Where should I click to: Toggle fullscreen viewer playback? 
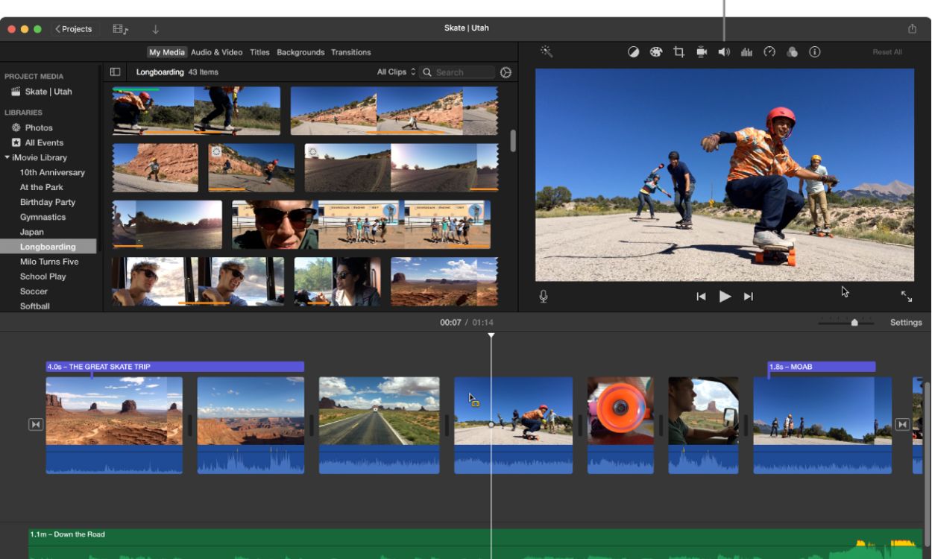coord(907,297)
